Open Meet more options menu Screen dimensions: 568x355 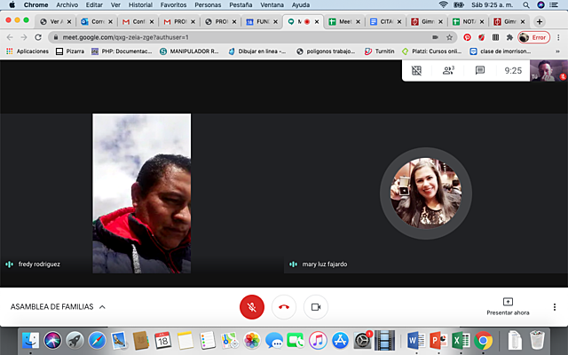point(554,307)
